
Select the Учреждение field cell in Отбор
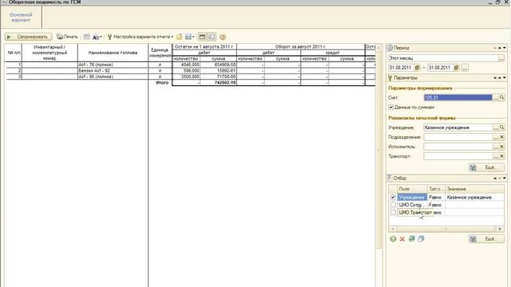click(412, 197)
